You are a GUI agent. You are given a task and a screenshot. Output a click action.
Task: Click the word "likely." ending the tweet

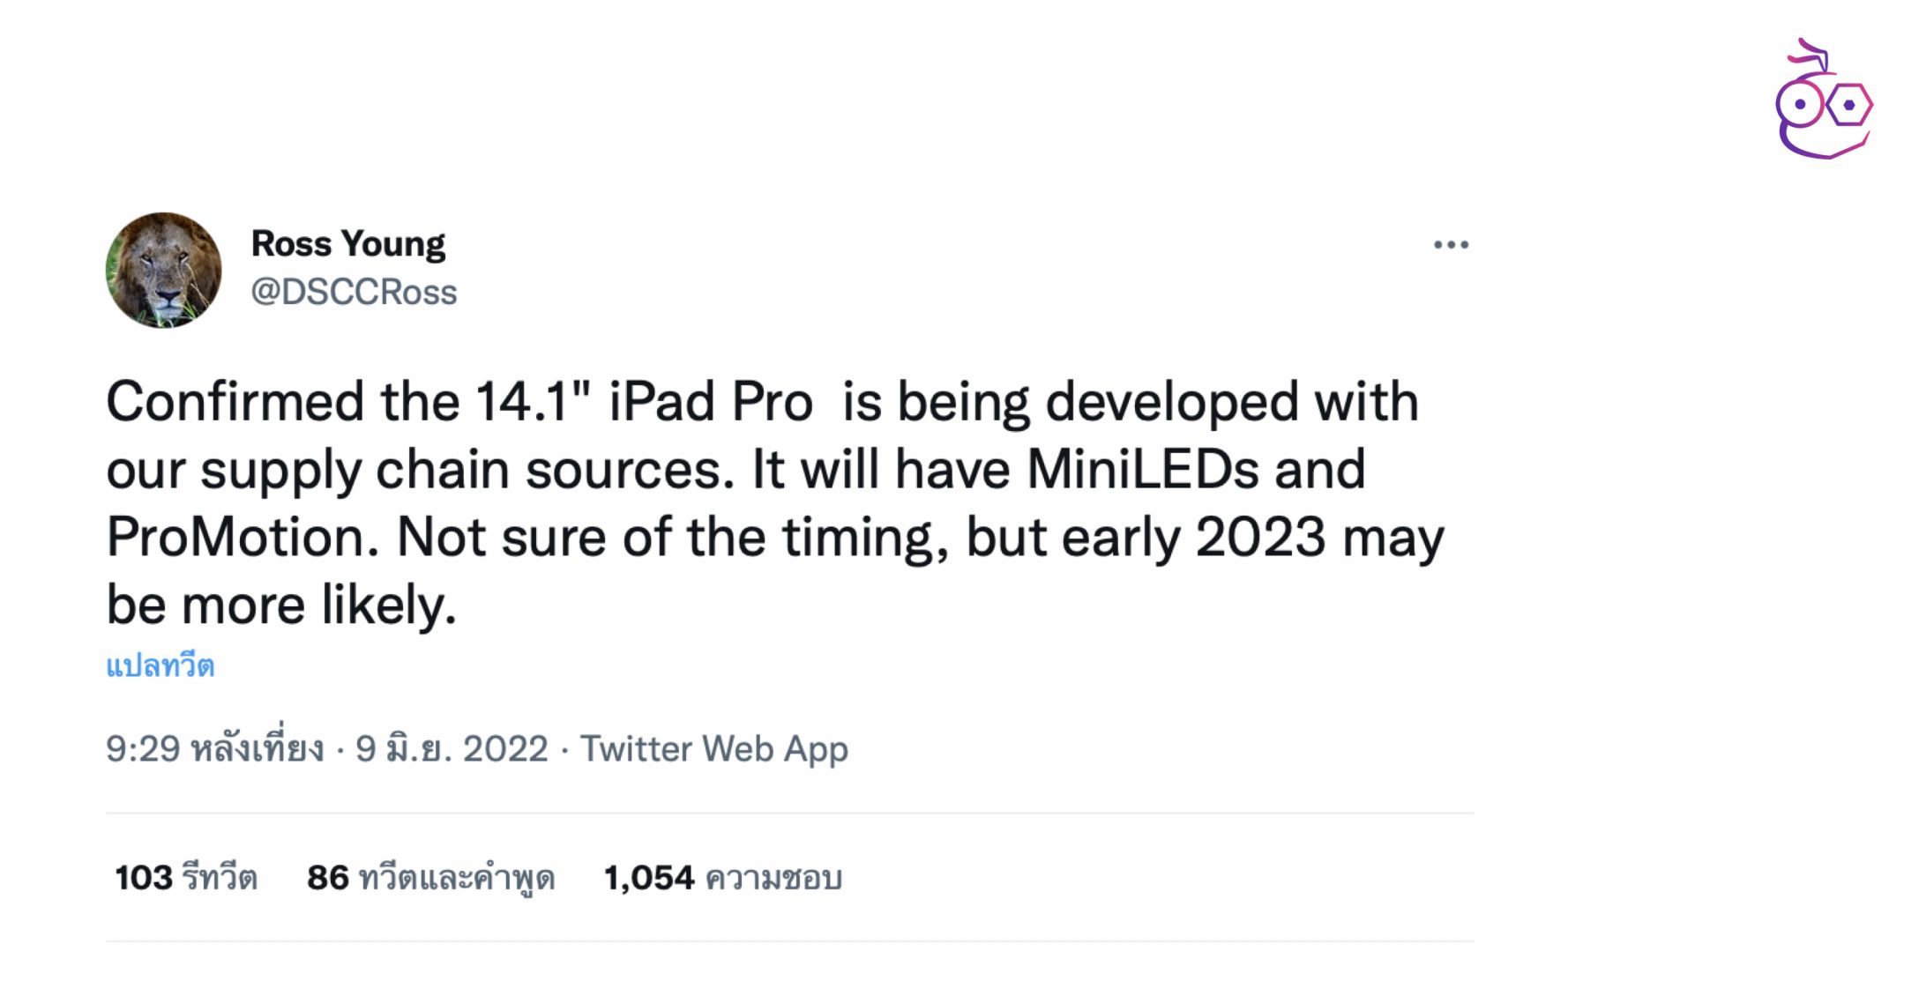pos(389,606)
